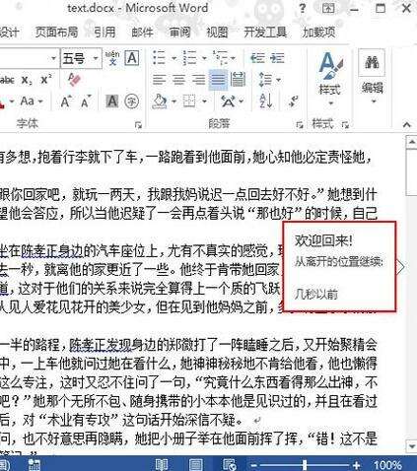Open the 样式 styles gallery button
The width and height of the screenshot is (417, 471).
pos(330,79)
